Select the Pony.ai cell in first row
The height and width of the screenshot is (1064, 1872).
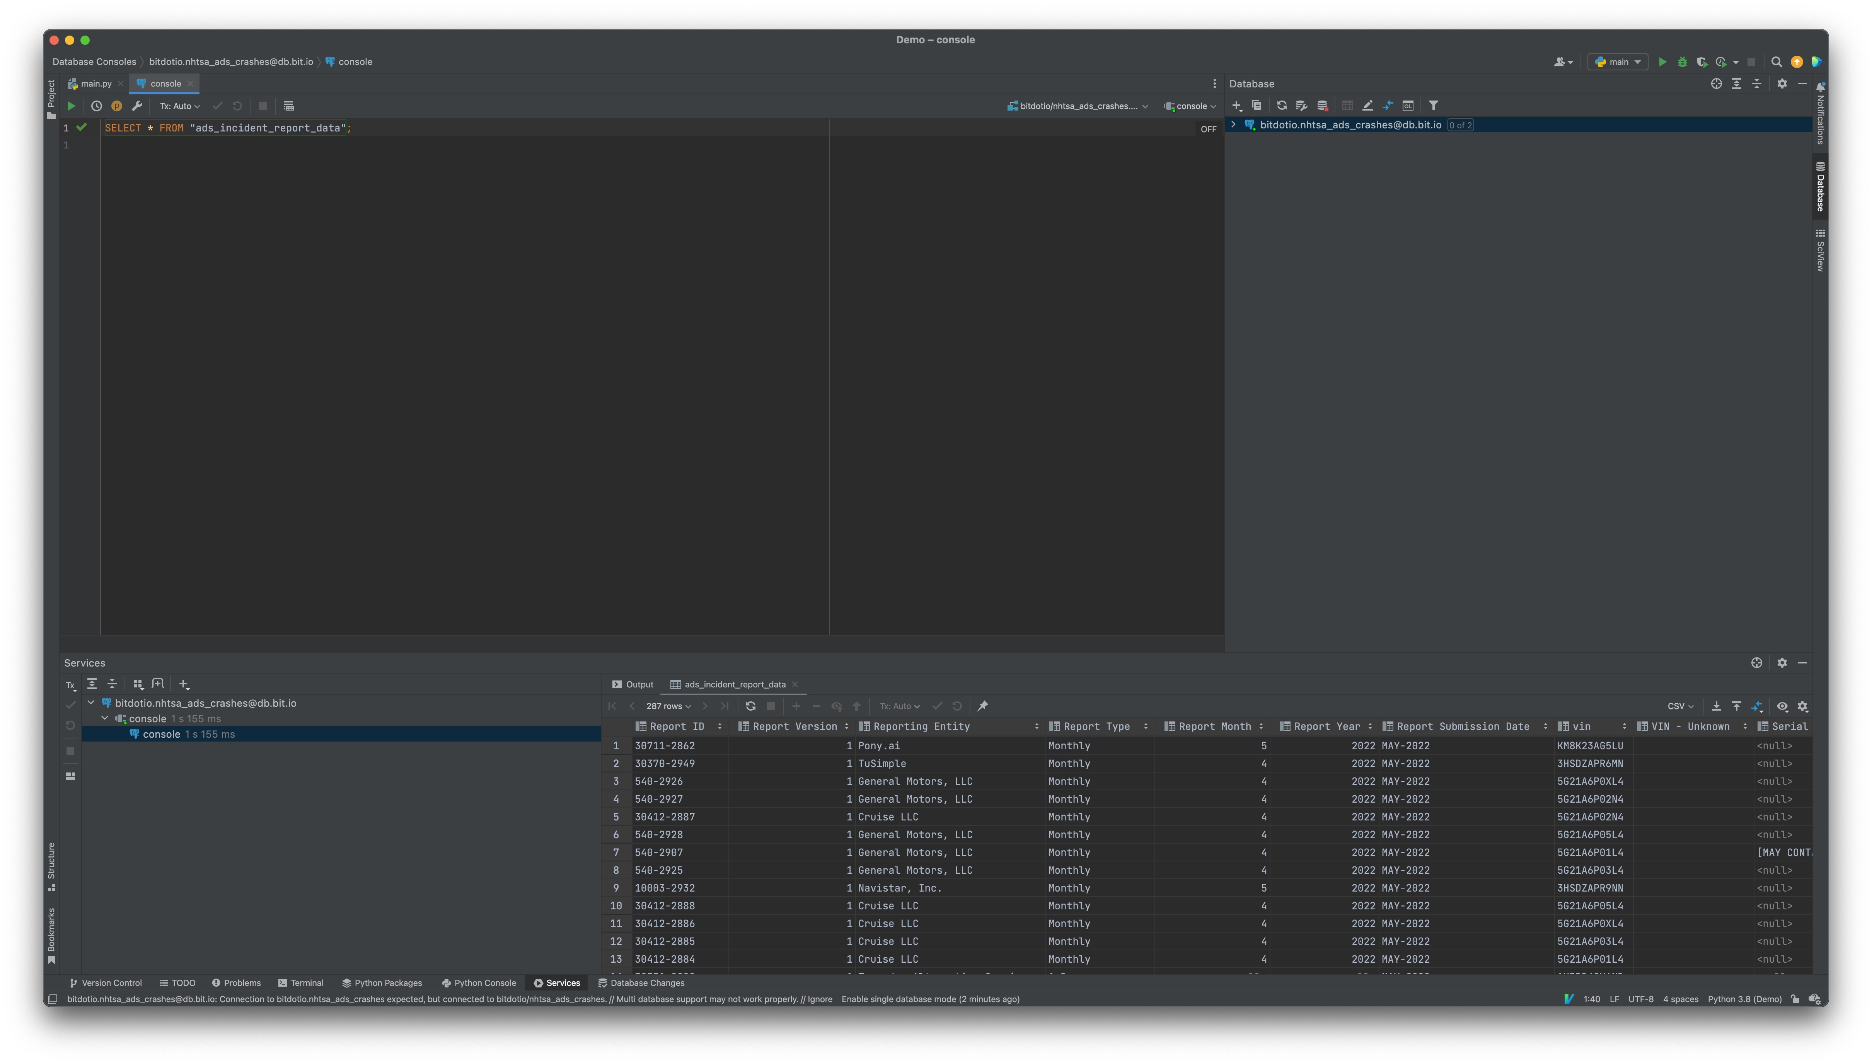(878, 745)
